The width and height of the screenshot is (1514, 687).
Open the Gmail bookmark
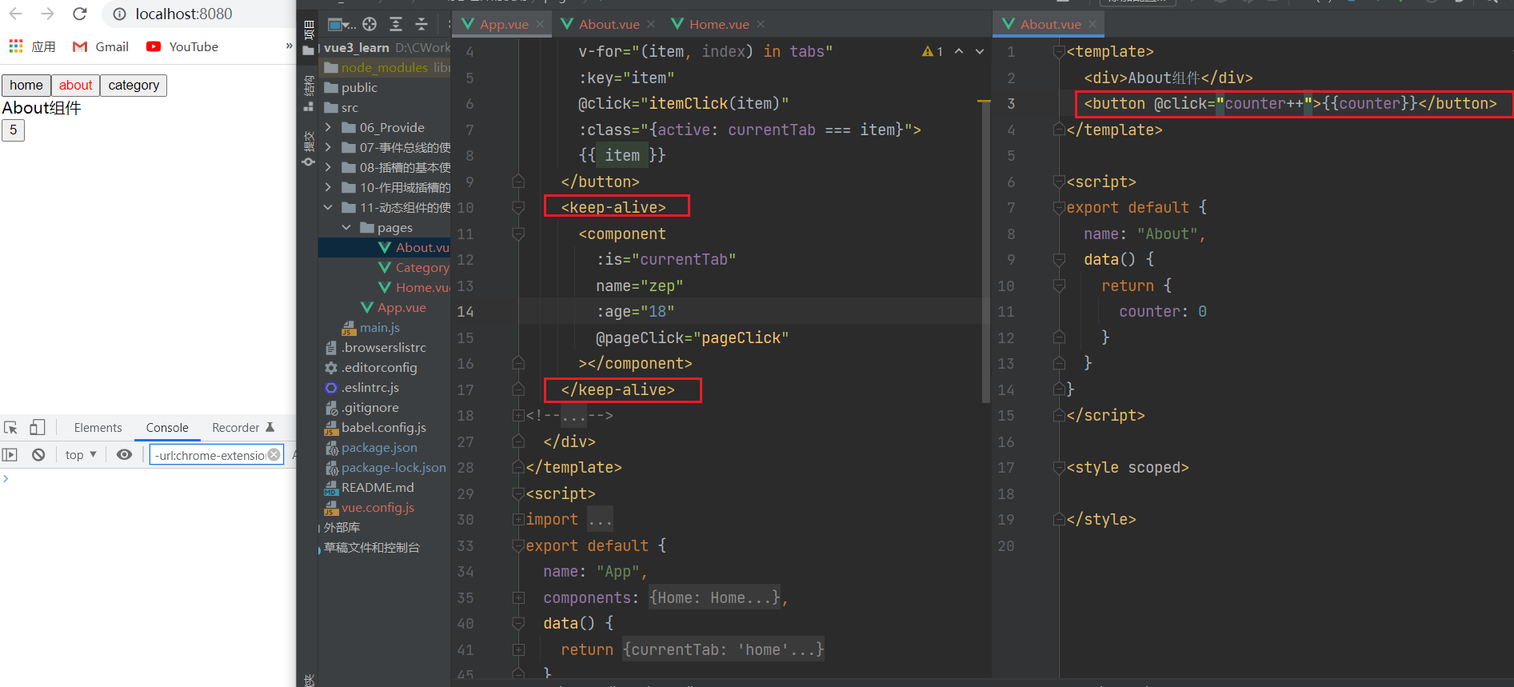pos(101,46)
